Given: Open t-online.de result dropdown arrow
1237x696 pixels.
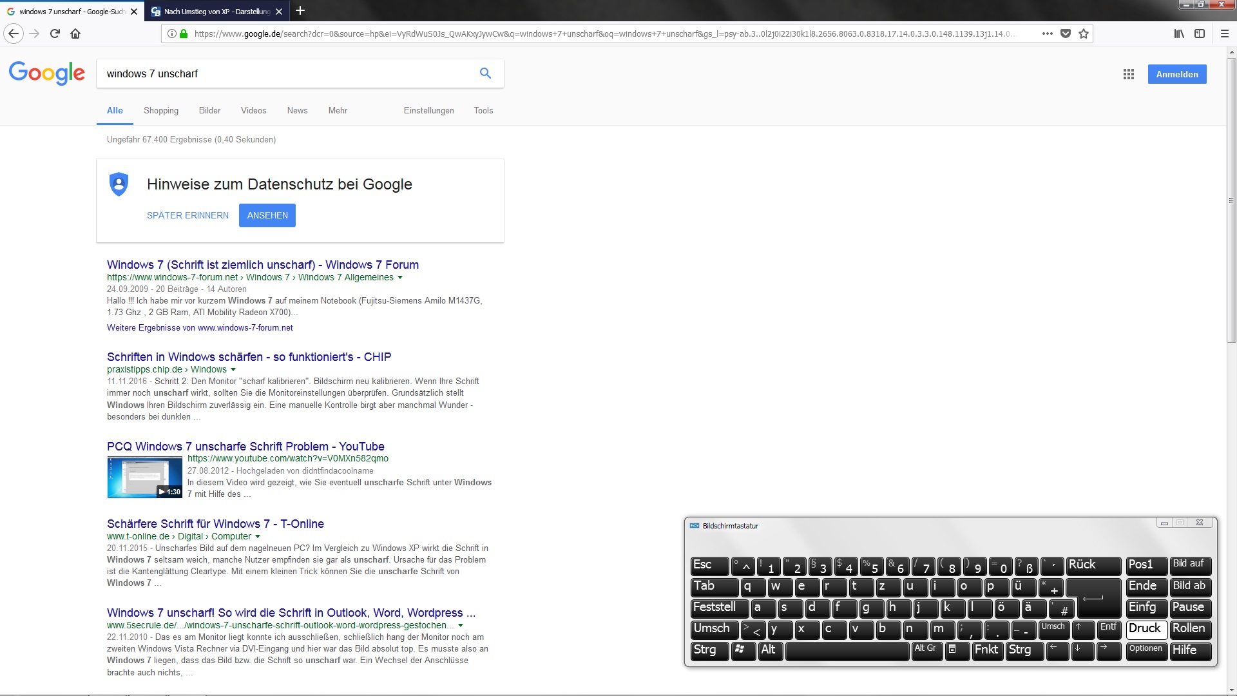Looking at the screenshot, I should 258,537.
